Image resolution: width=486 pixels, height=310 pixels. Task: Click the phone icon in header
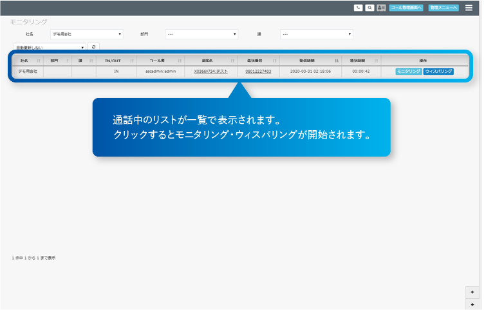click(358, 8)
